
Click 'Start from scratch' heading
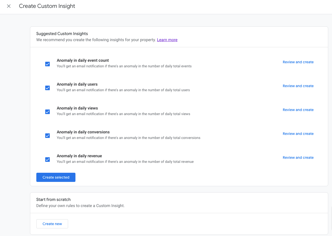[53, 199]
